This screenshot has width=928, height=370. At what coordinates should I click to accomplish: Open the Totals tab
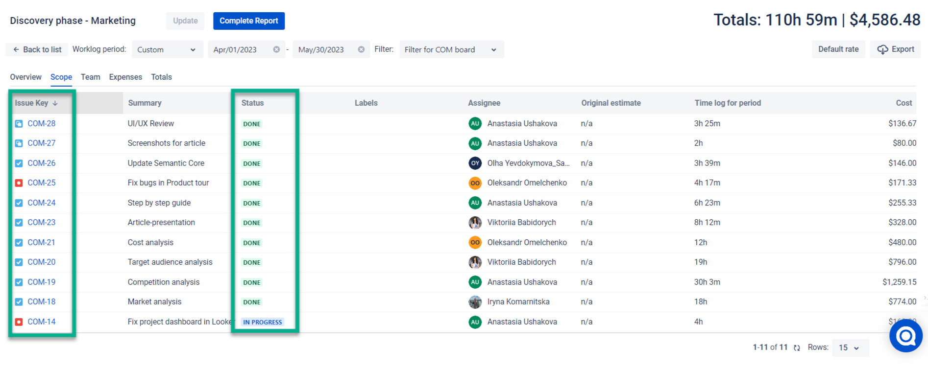pyautogui.click(x=161, y=77)
